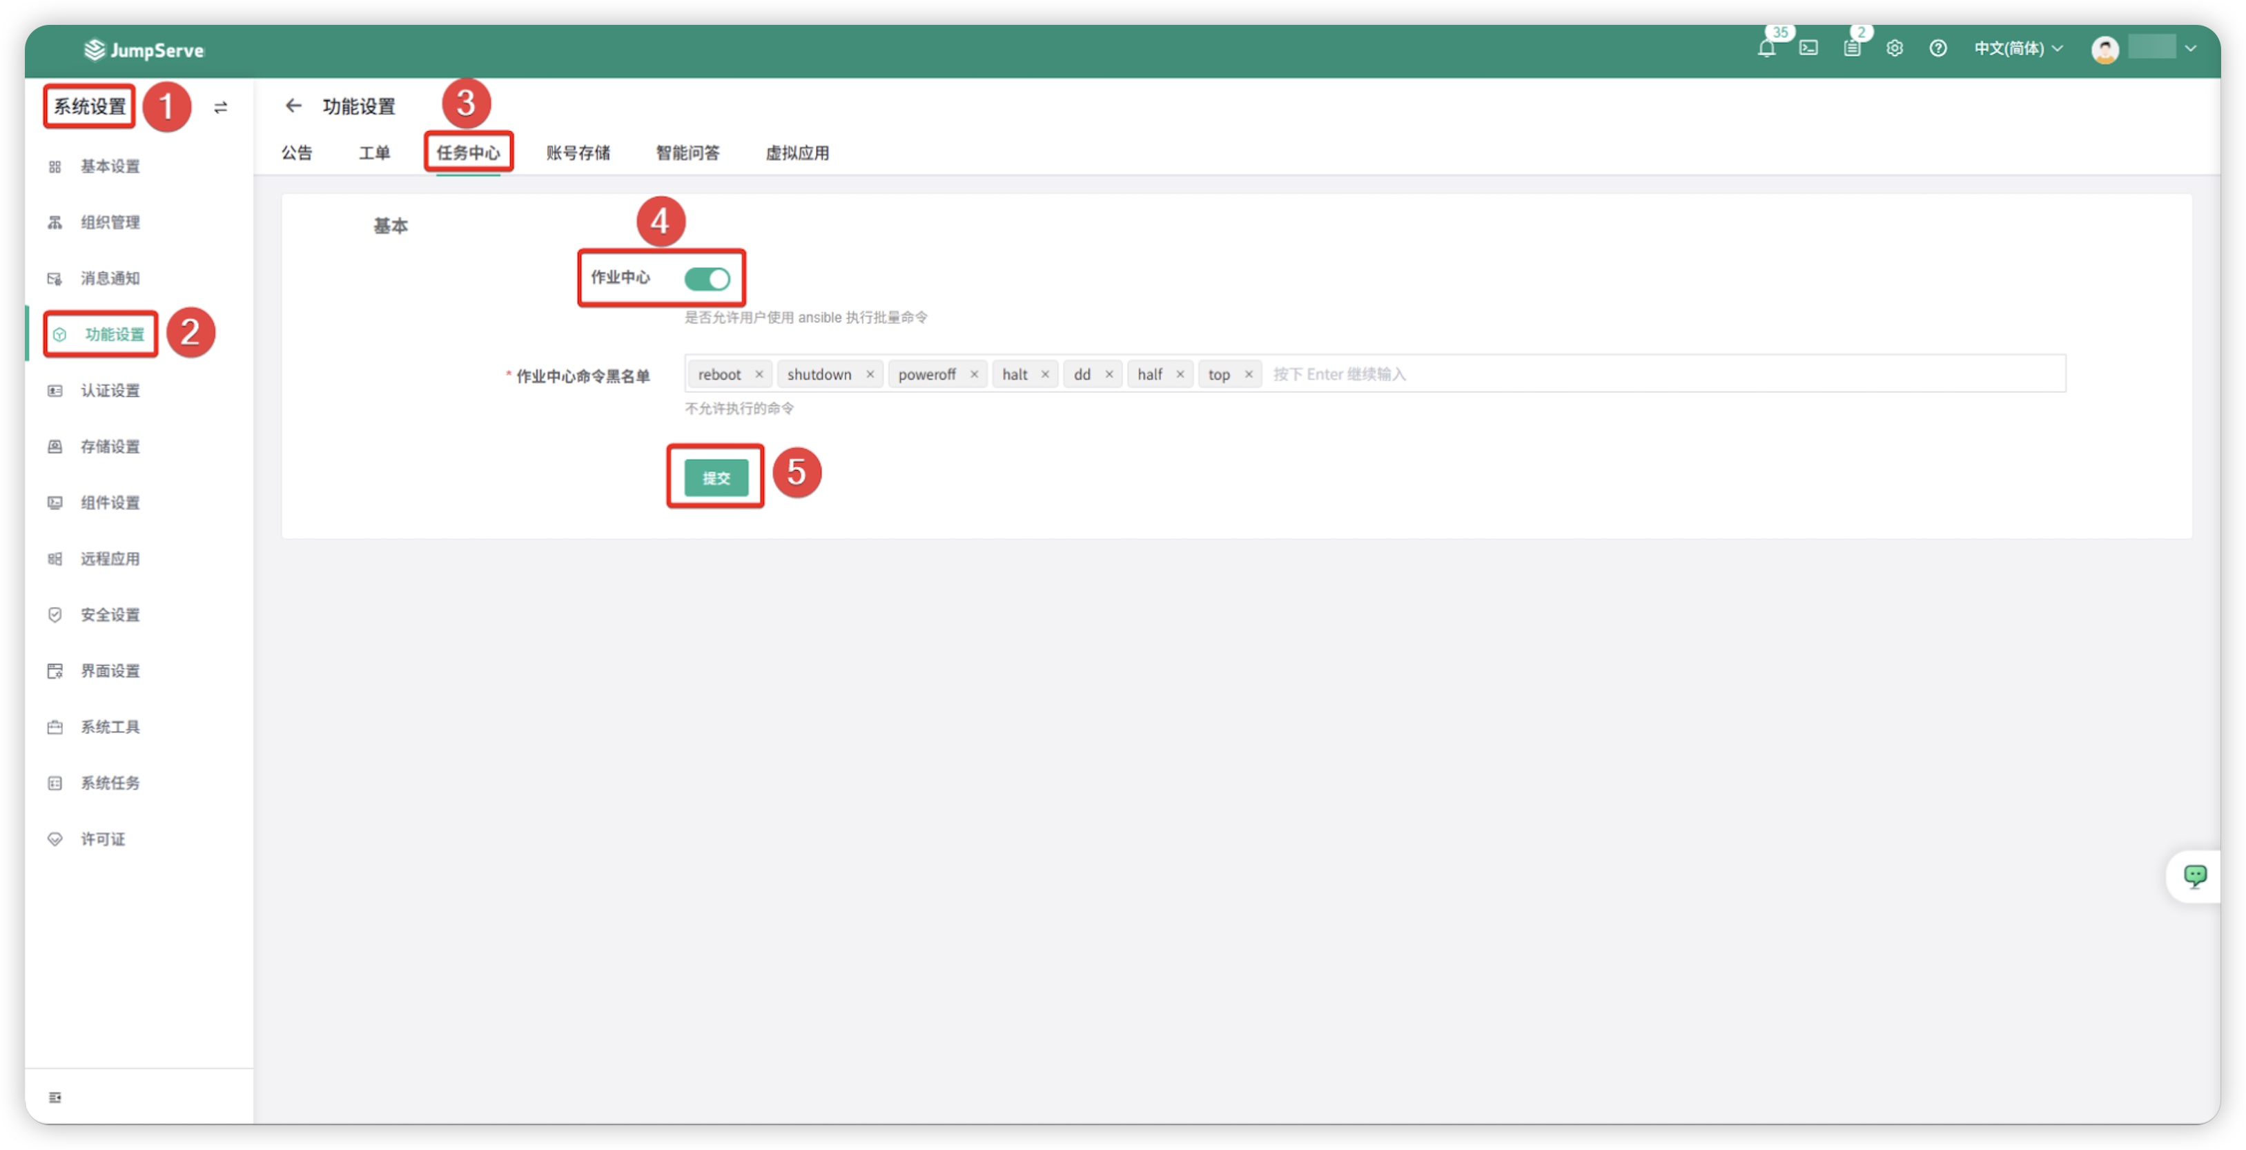This screenshot has width=2246, height=1150.
Task: Click the blacklist command input field
Action: pyautogui.click(x=1657, y=375)
